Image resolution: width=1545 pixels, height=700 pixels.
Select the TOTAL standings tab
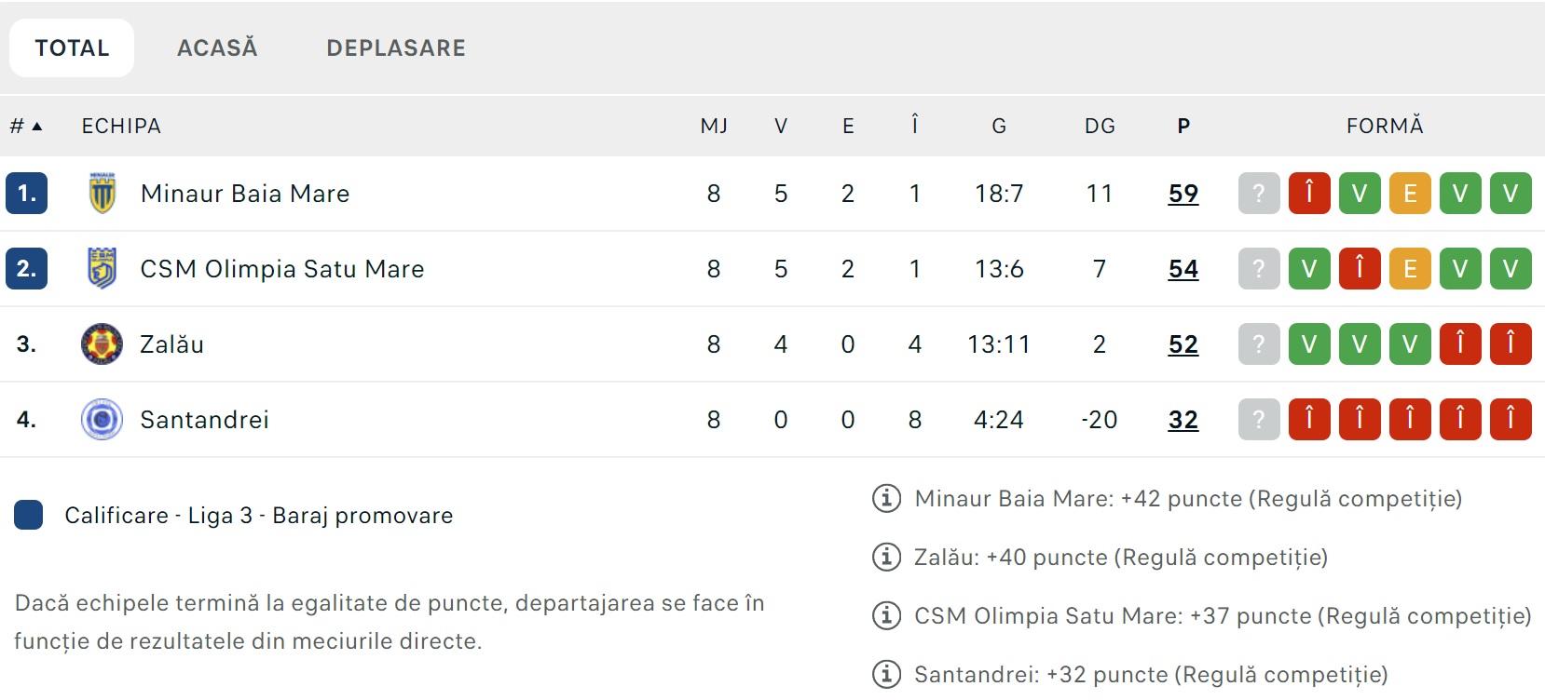point(72,48)
